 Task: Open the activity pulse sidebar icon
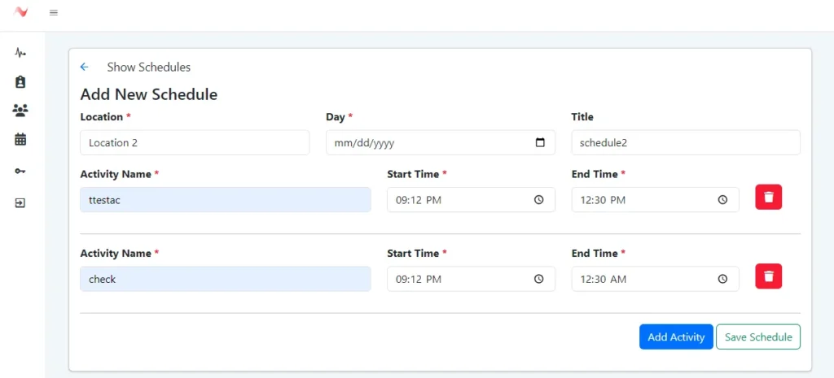(x=20, y=53)
